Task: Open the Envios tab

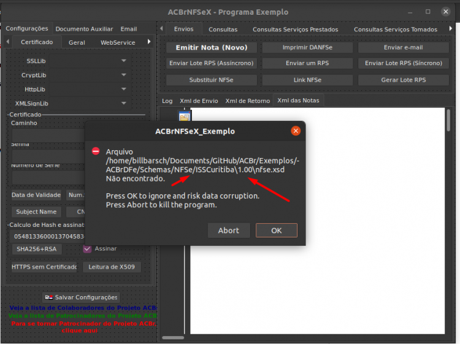Action: point(183,29)
